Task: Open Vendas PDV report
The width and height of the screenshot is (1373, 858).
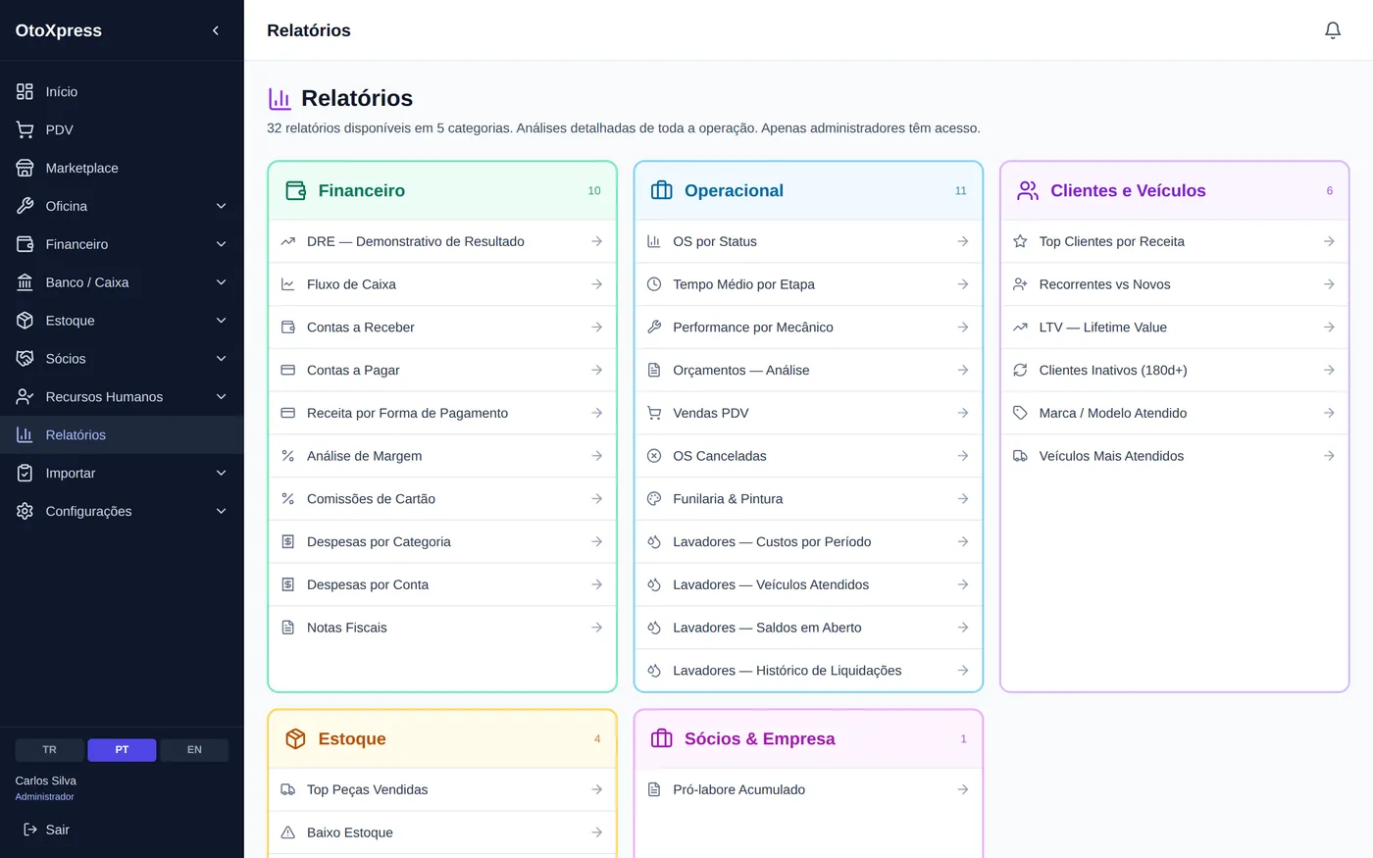Action: coord(808,413)
